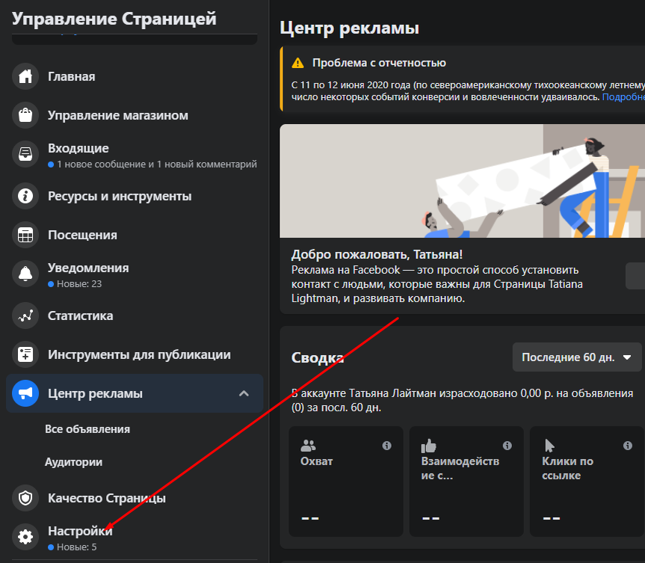This screenshot has height=563, width=645.
Task: View Статистика page
Action: click(x=135, y=316)
